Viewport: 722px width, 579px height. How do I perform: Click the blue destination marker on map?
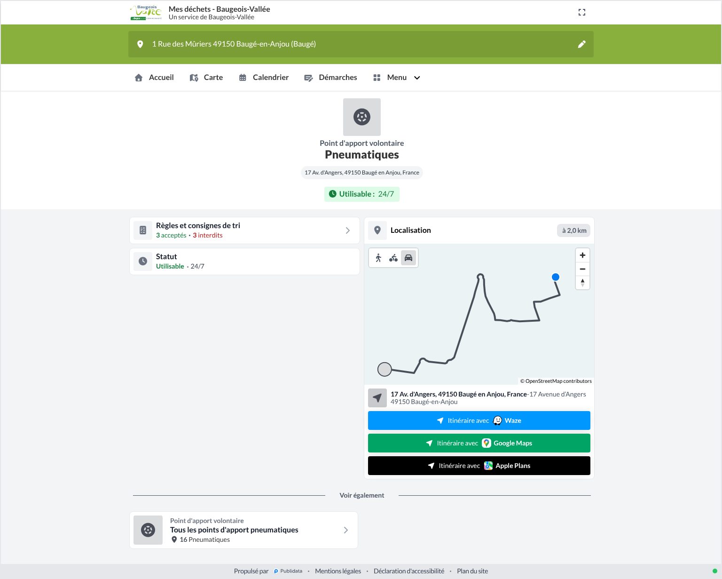tap(556, 277)
